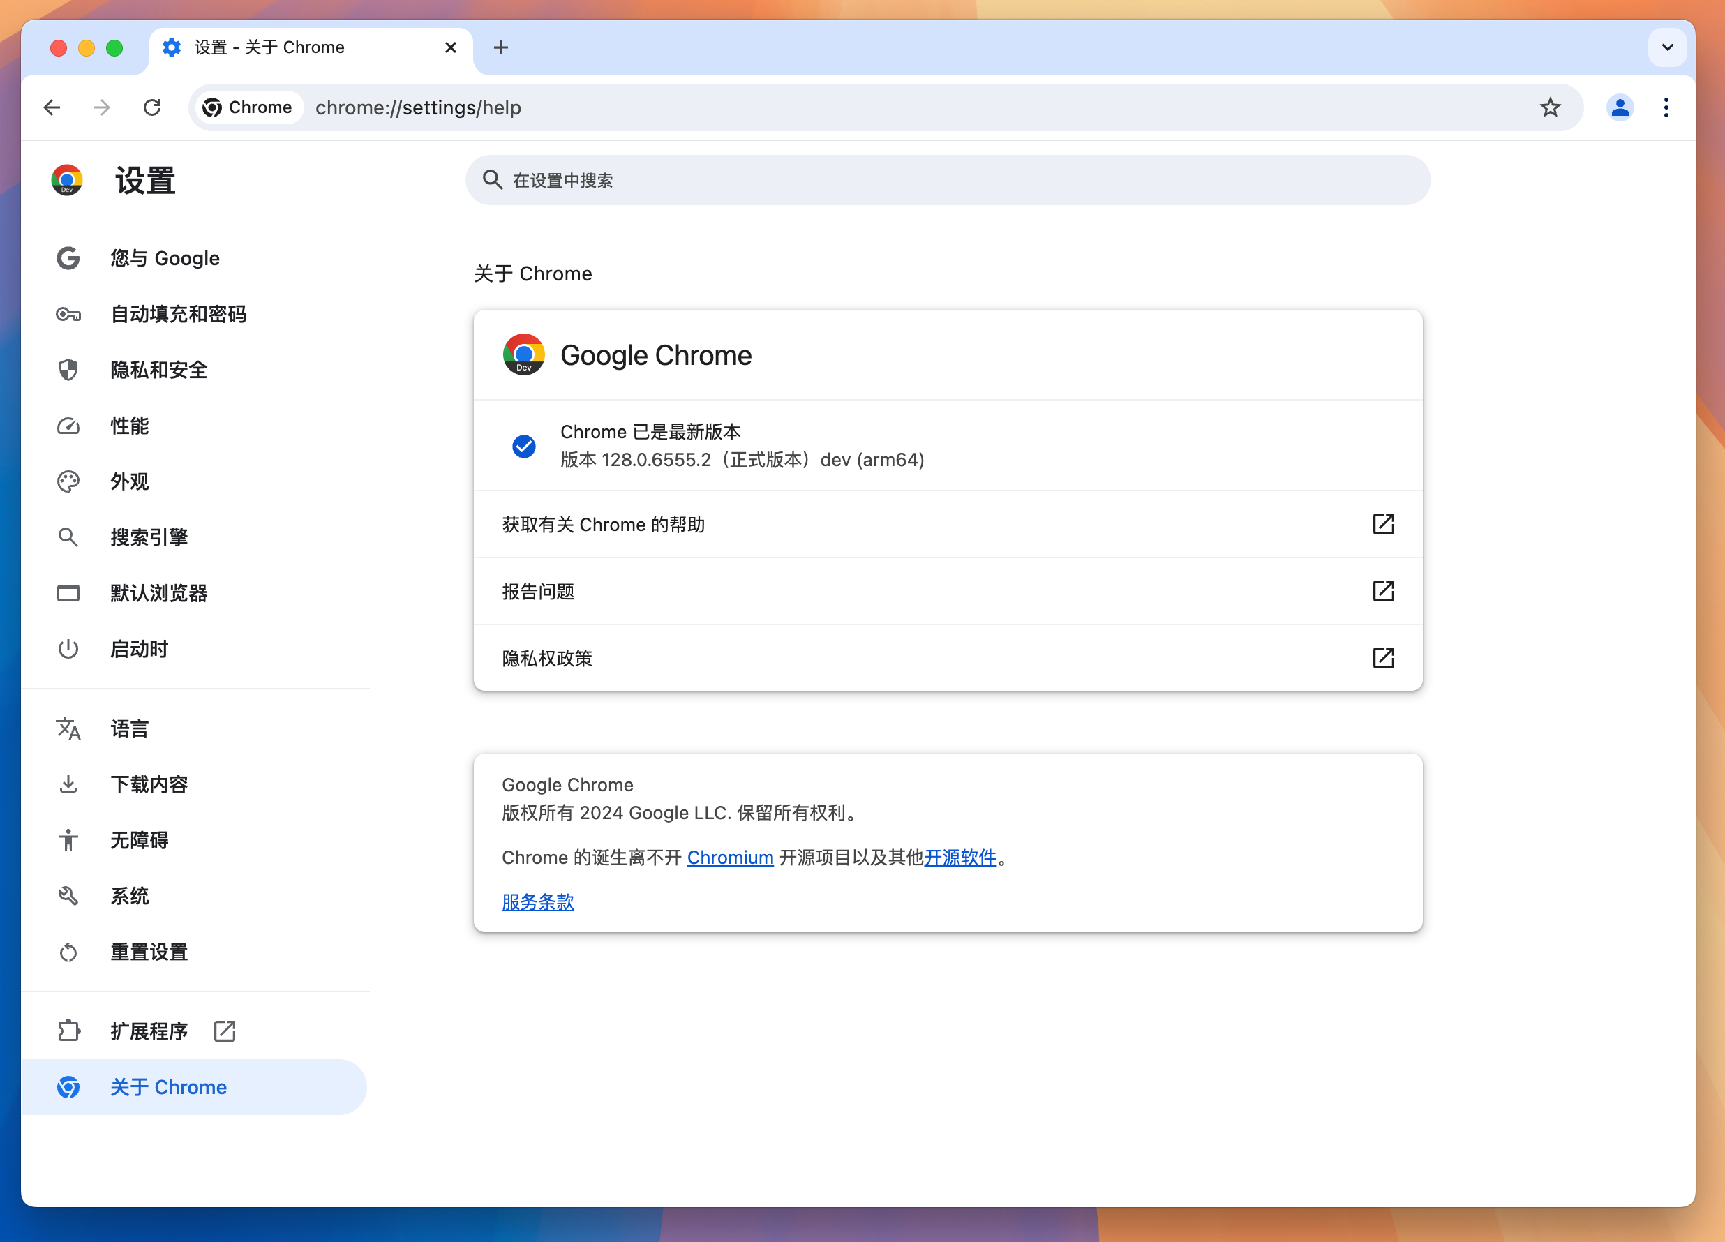The height and width of the screenshot is (1242, 1725).
Task: Follow the 开源软件 hyperlink
Action: (x=960, y=857)
